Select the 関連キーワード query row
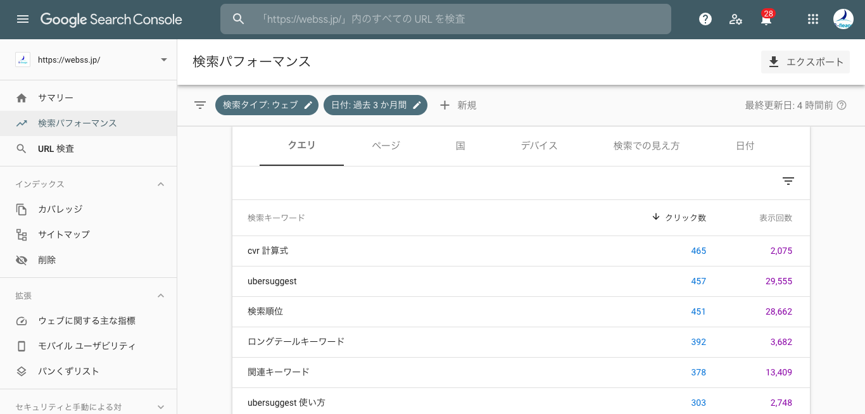The height and width of the screenshot is (414, 865). point(521,373)
